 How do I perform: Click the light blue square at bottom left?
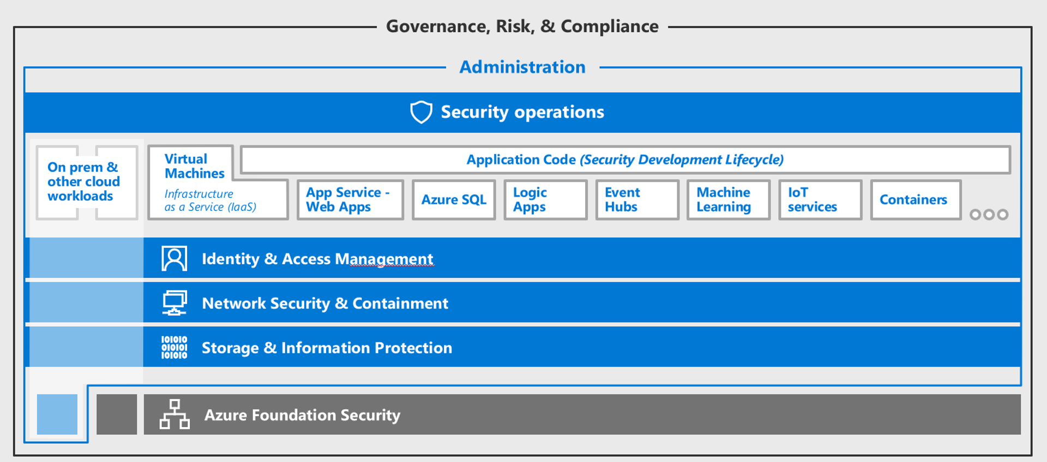pyautogui.click(x=57, y=414)
